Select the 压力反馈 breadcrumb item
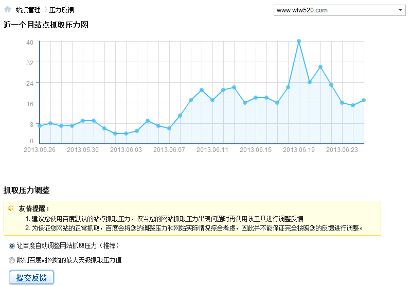The height and width of the screenshot is (286, 411). coord(62,10)
